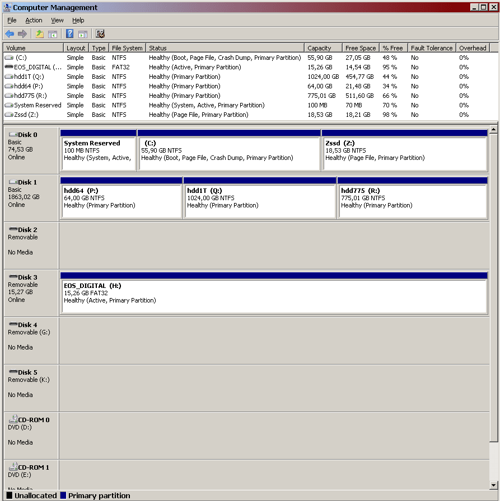Screen dimensions: 500x501
Task: Click '1863,02 GB' size label of Disk 1
Action: 24,197
